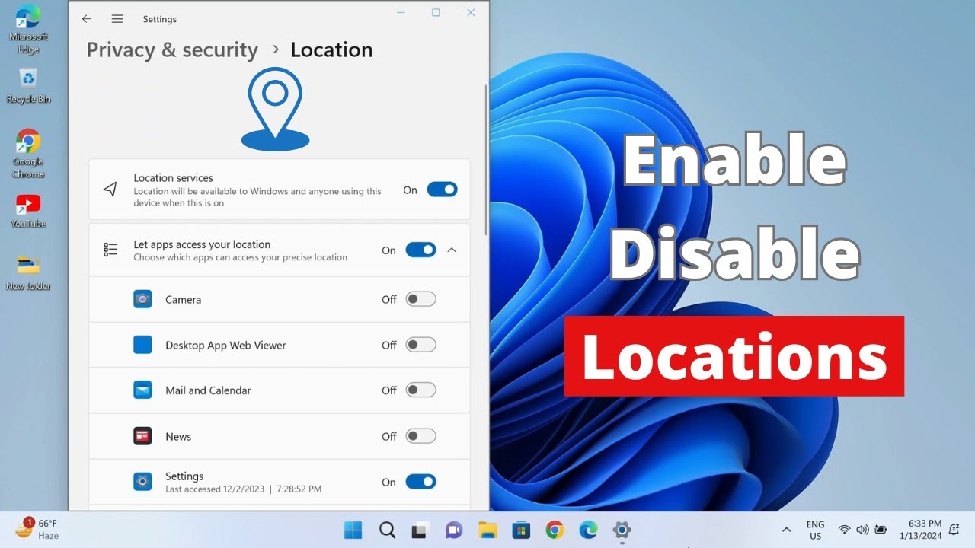The image size is (975, 548).
Task: Open Wi-Fi network quick settings
Action: [844, 530]
